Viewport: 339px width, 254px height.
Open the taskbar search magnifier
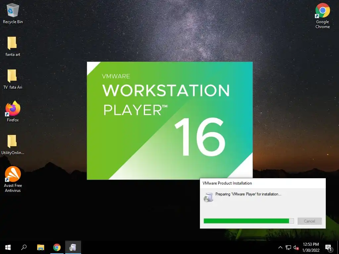[x=24, y=247]
